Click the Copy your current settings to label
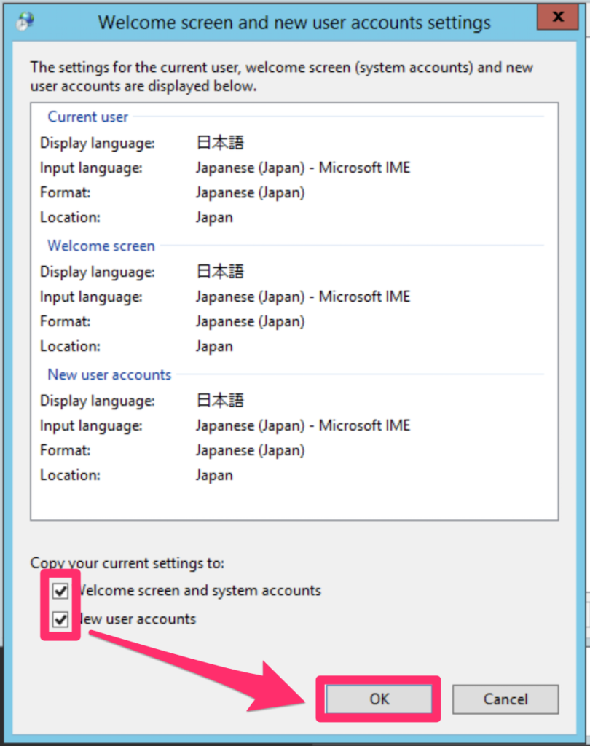 127,563
